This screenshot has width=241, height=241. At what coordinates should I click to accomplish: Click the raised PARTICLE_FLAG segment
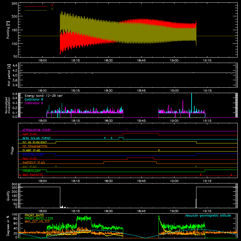(x=130, y=162)
